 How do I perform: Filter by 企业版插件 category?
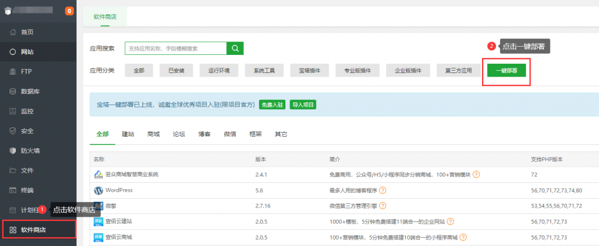point(408,71)
